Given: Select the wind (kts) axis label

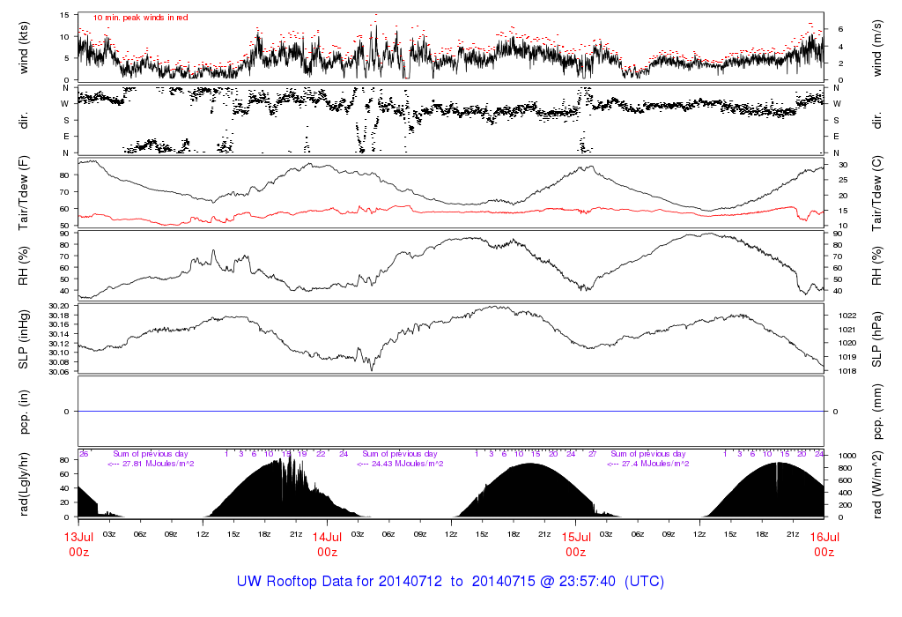Looking at the screenshot, I should tap(24, 46).
